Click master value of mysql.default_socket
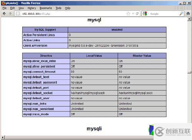The width and height of the screenshot is (192, 140). [x=136, y=93]
